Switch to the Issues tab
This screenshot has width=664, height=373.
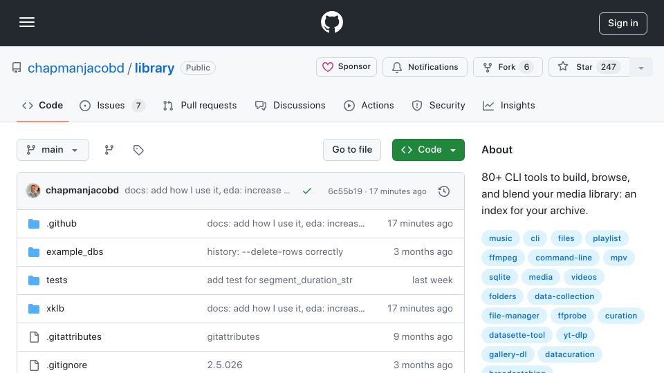(112, 105)
